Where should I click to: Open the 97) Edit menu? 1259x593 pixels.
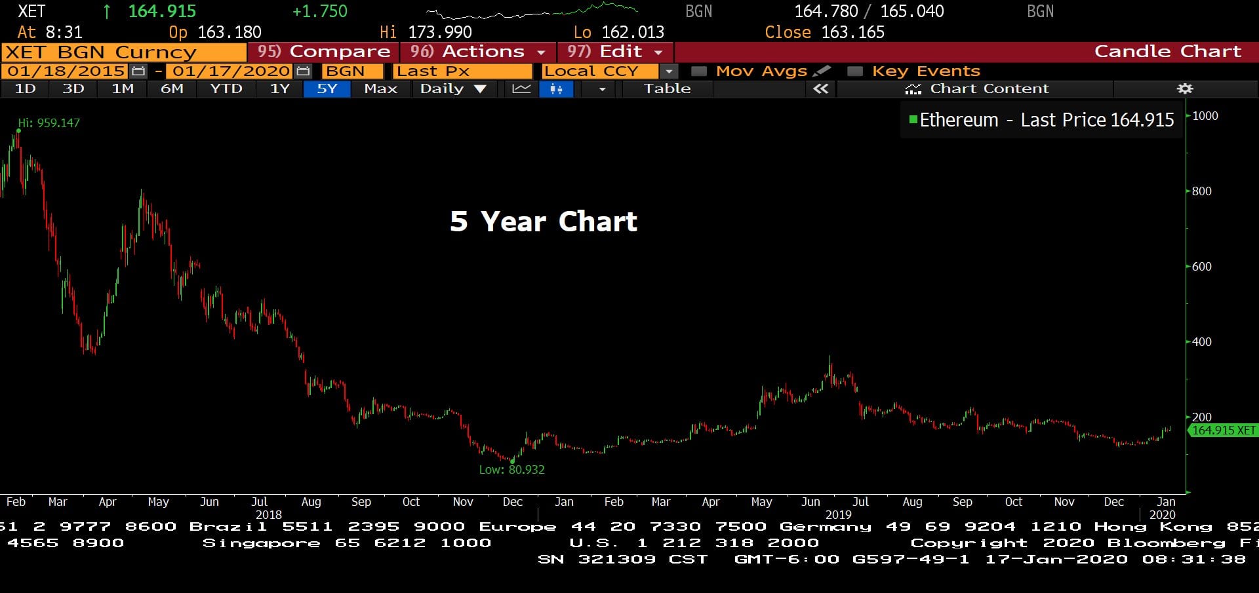(615, 52)
